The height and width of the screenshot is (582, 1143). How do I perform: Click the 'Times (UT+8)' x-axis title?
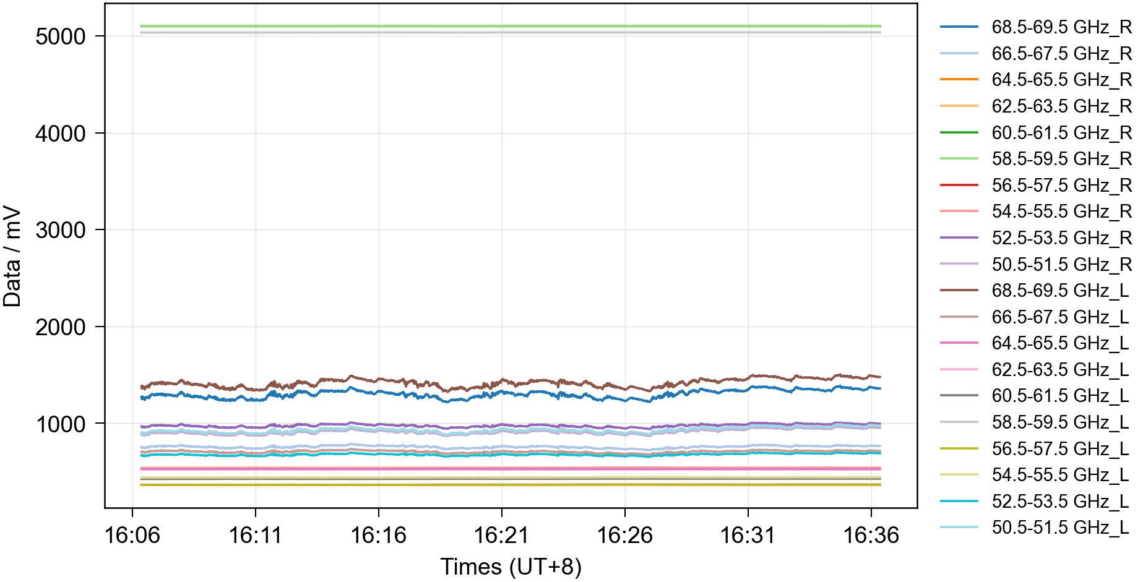[x=511, y=567]
